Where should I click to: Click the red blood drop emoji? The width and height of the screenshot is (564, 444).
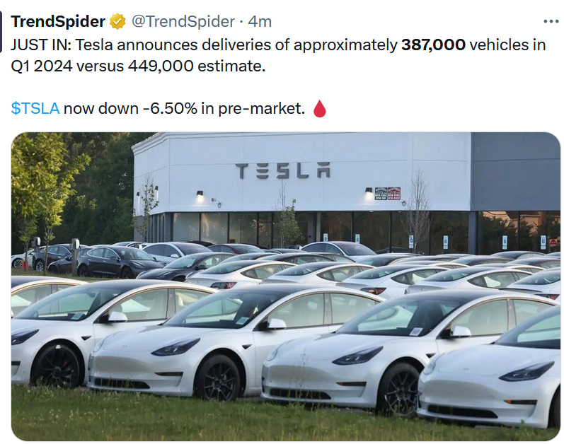pyautogui.click(x=319, y=109)
